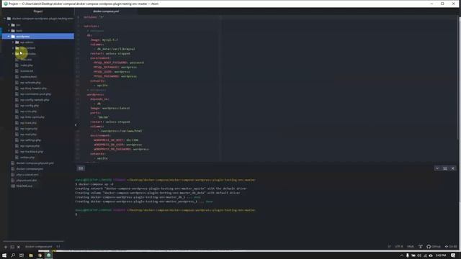This screenshot has height=259, width=461.
Task: Open wp-settings.php file
Action: click(x=30, y=140)
